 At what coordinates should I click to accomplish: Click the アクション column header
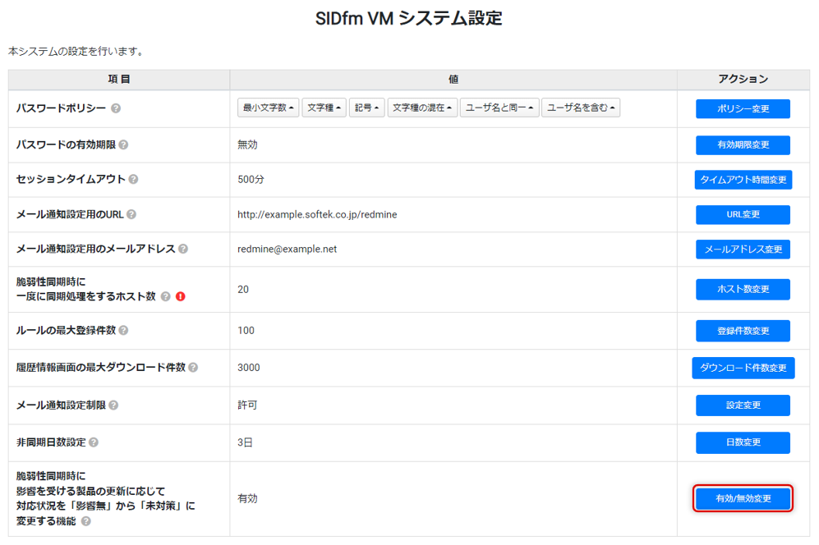tap(743, 80)
